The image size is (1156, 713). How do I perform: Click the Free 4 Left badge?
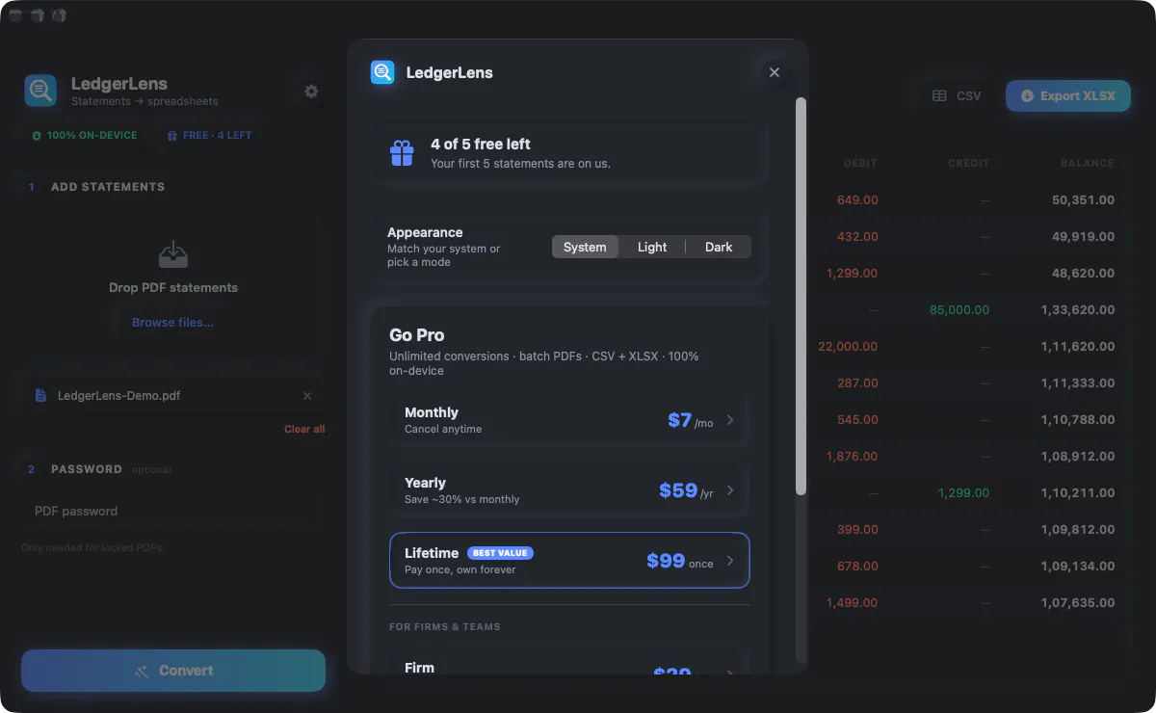[x=209, y=135]
